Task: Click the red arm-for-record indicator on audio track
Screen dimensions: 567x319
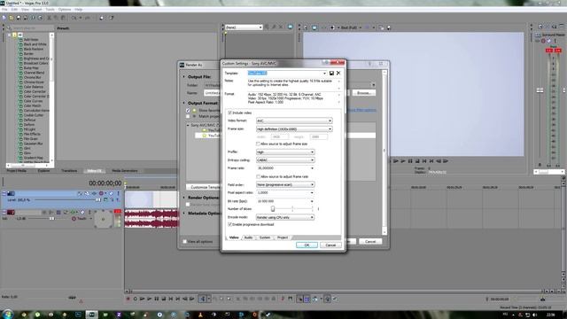Action: tap(118, 211)
